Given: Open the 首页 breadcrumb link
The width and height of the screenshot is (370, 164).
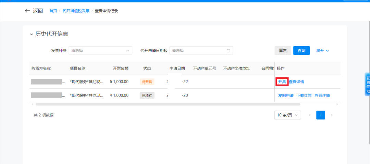Looking at the screenshot, I should (53, 11).
